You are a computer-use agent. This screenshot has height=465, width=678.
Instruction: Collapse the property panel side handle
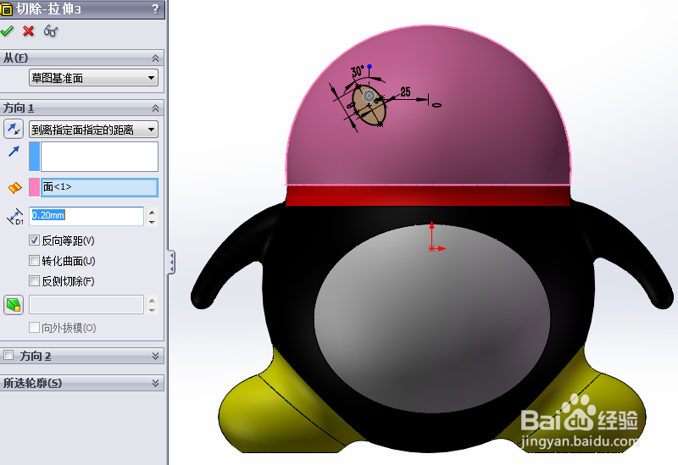(172, 262)
